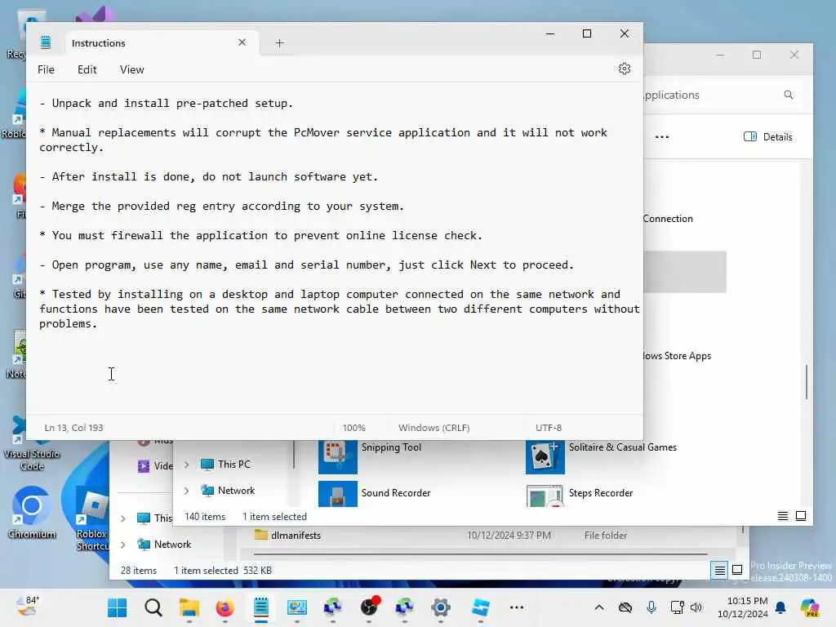Image resolution: width=836 pixels, height=627 pixels.
Task: Click the Connection item in Applications window
Action: click(668, 219)
